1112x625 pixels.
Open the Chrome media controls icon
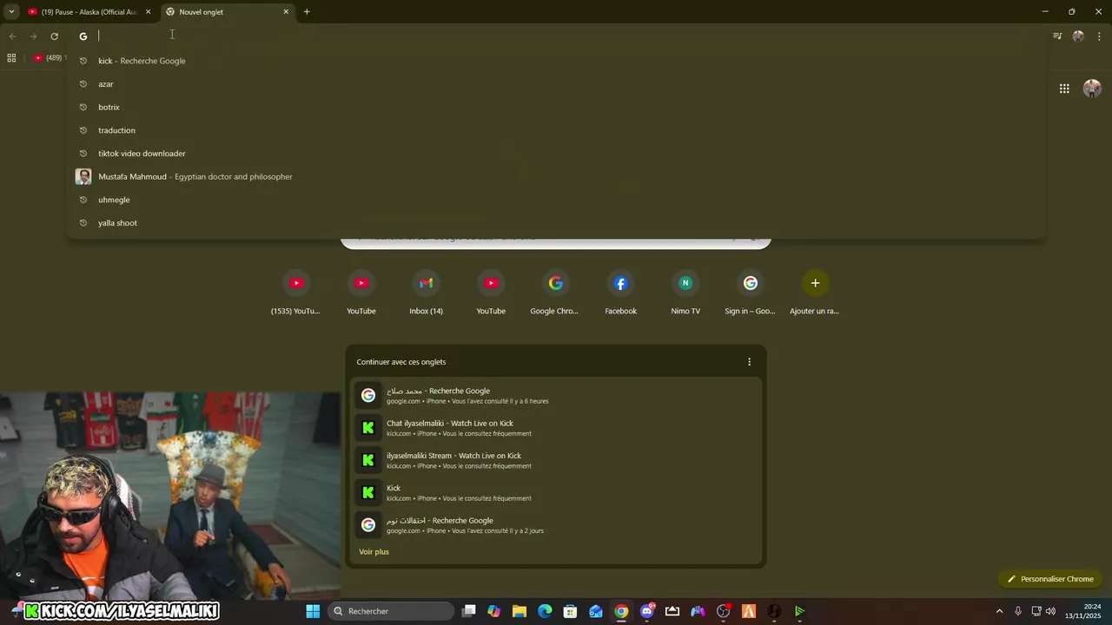[x=1057, y=36]
